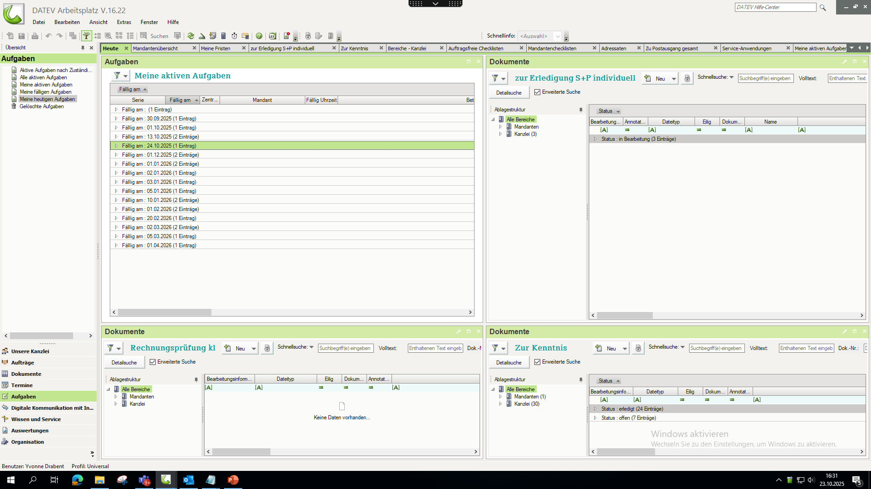Click filter funnel icon in Aufgaben panel
Image resolution: width=871 pixels, height=489 pixels.
[117, 76]
